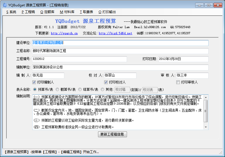Open the T 取费表 menu
This screenshot has height=157, width=225.
pos(86,12)
